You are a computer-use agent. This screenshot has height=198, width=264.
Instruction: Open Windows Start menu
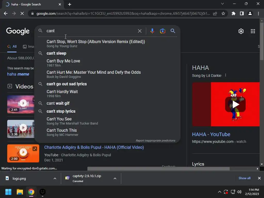pyautogui.click(x=8, y=192)
